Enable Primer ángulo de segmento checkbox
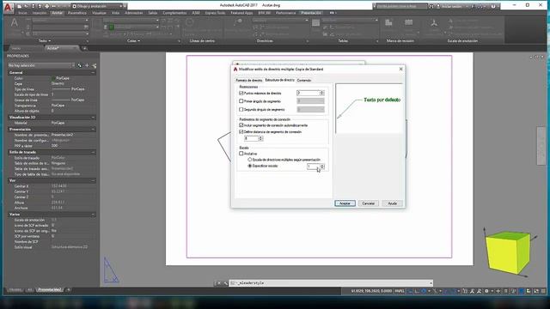The height and width of the screenshot is (309, 550). coord(241,101)
